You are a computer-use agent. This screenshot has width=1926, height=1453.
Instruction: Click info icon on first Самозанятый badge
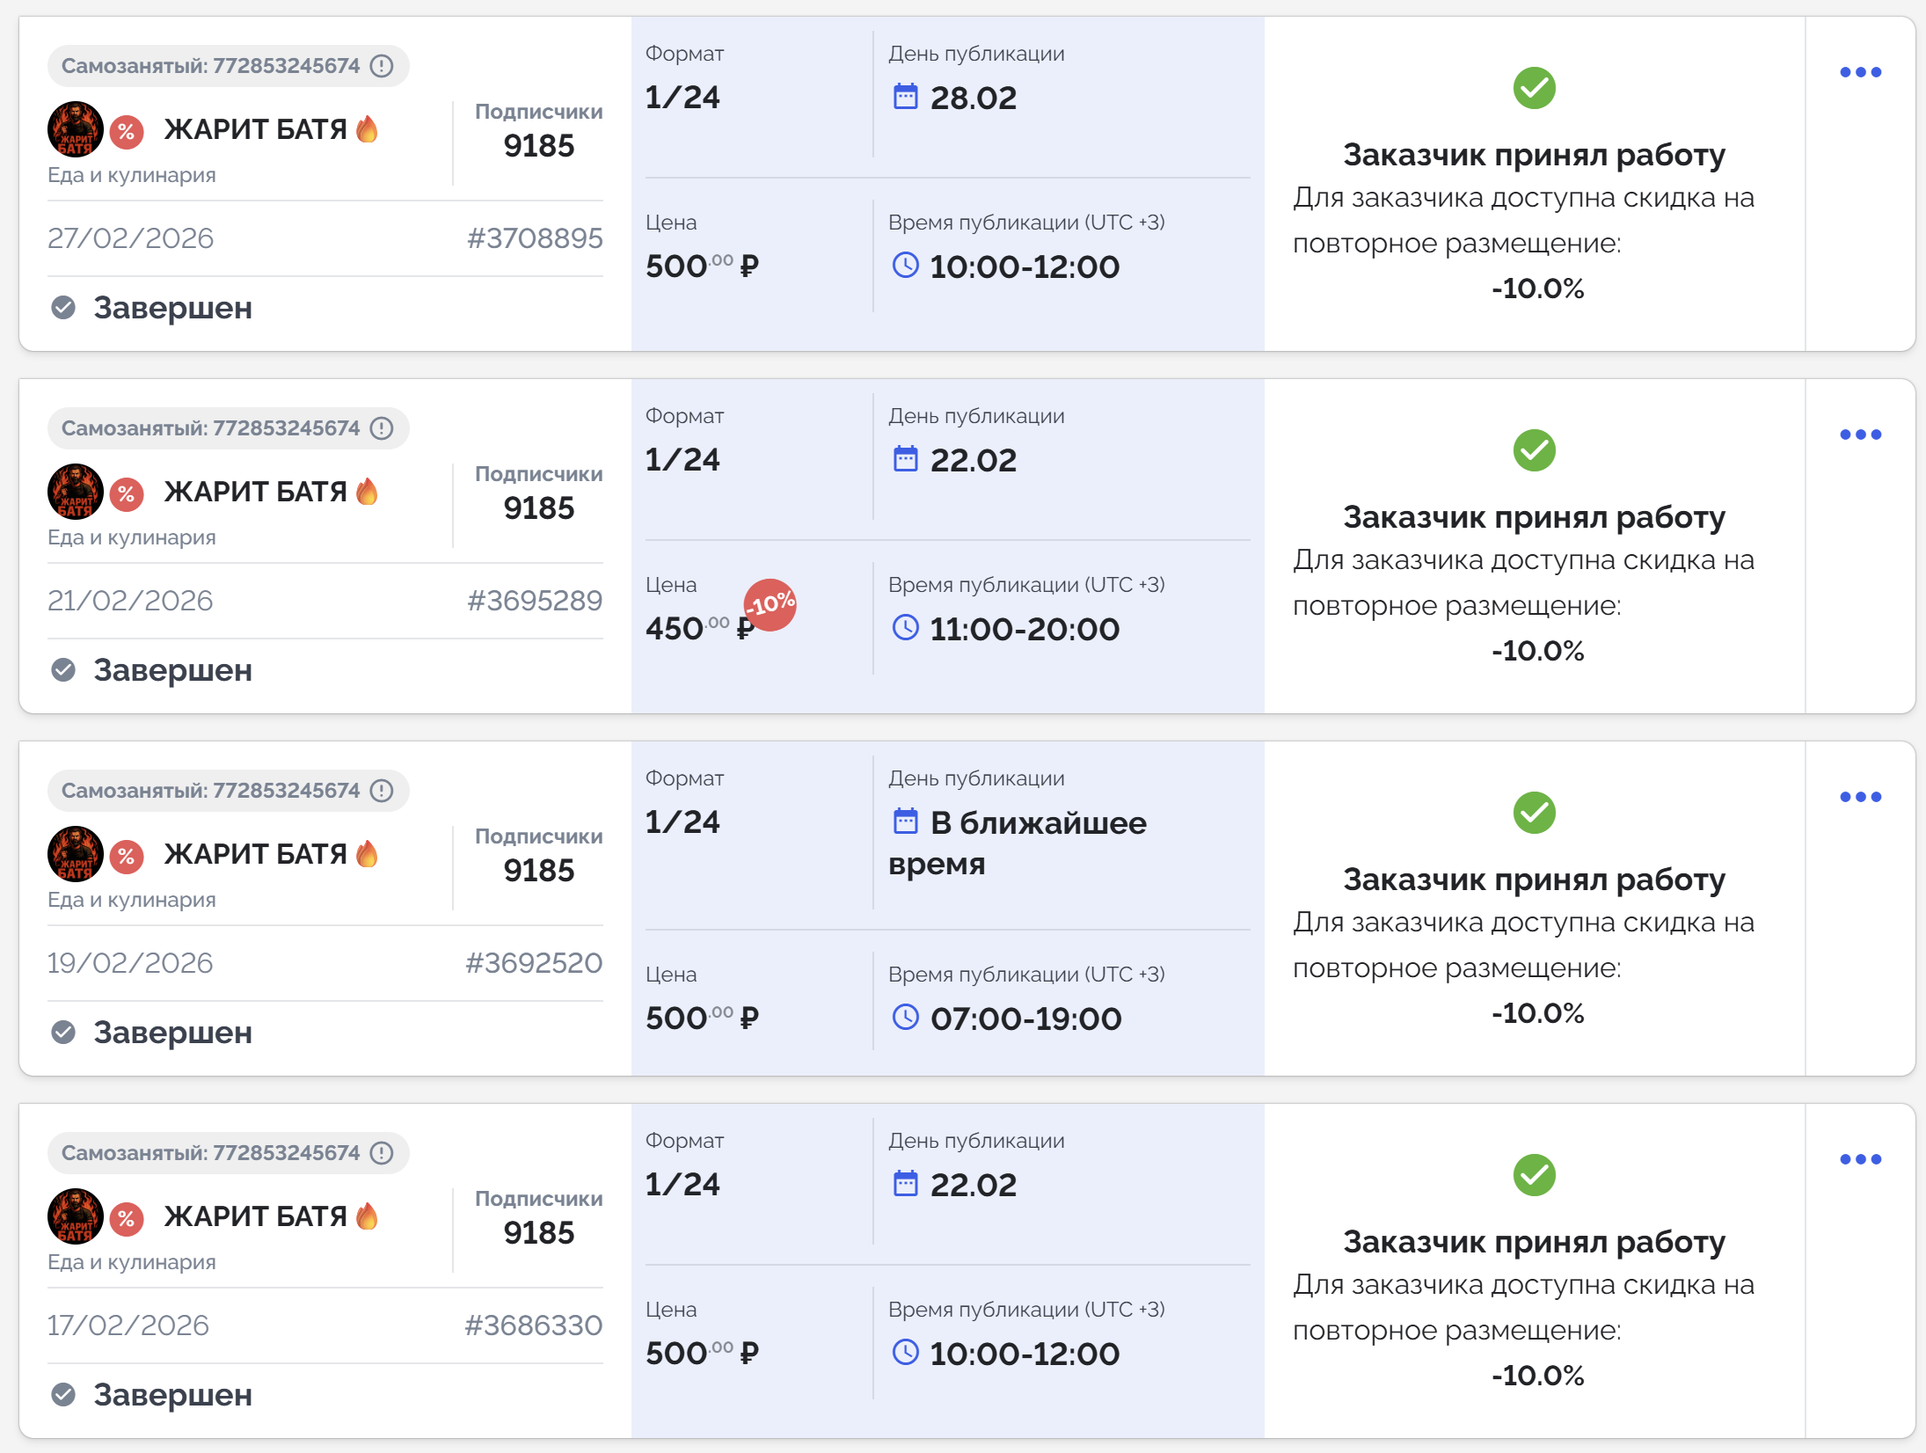pyautogui.click(x=382, y=66)
